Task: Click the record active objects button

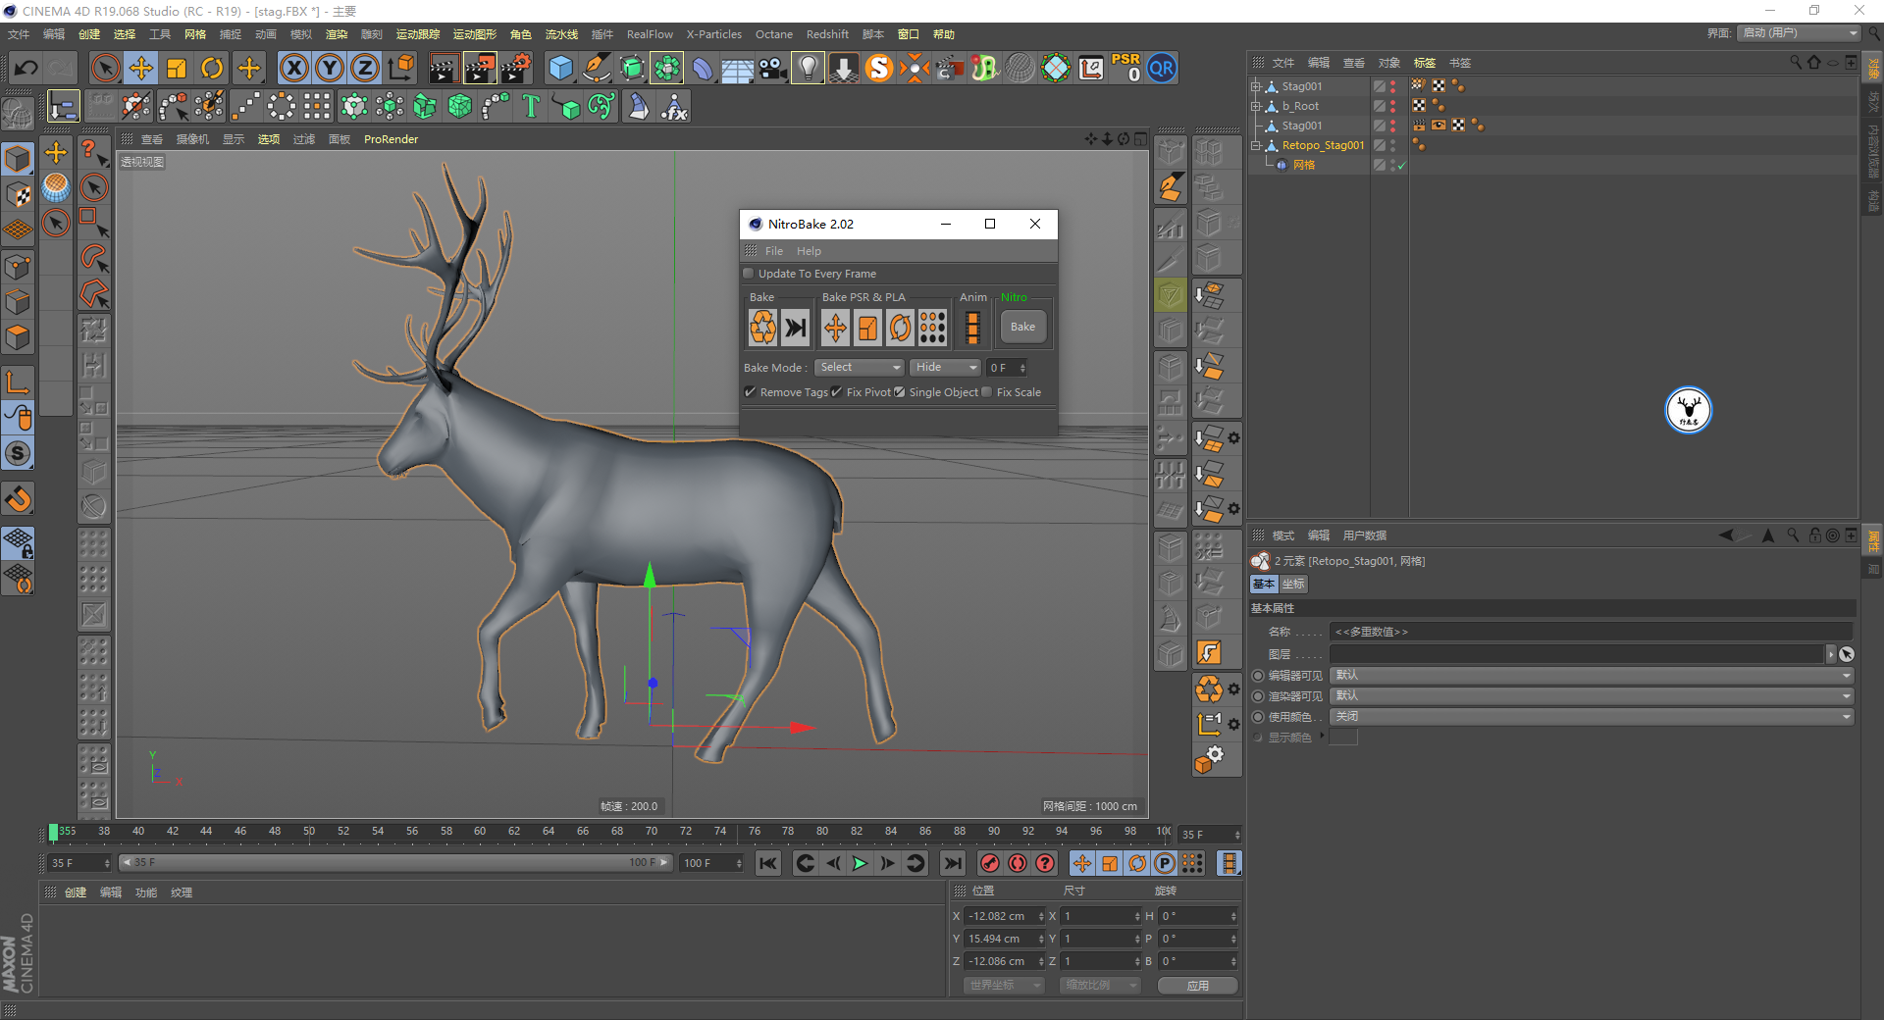Action: click(990, 863)
